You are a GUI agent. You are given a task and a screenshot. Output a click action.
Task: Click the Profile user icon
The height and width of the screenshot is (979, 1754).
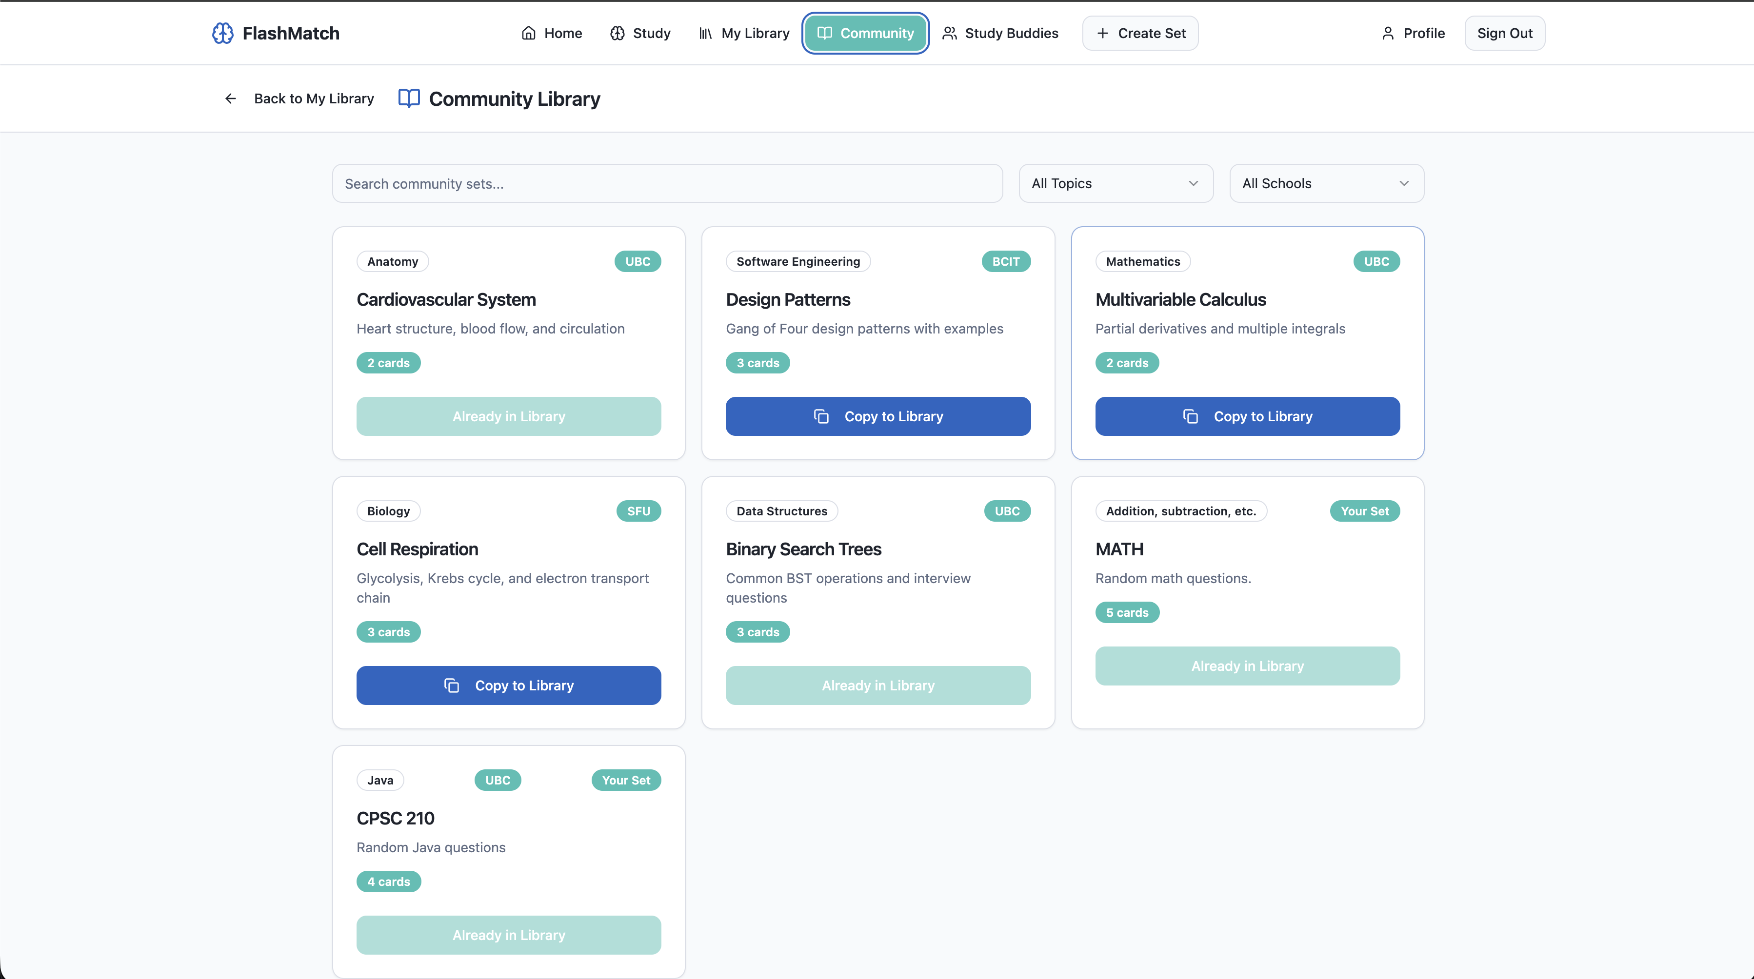[1388, 33]
